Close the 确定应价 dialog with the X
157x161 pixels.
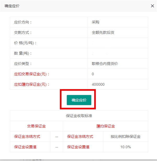pos(152,6)
